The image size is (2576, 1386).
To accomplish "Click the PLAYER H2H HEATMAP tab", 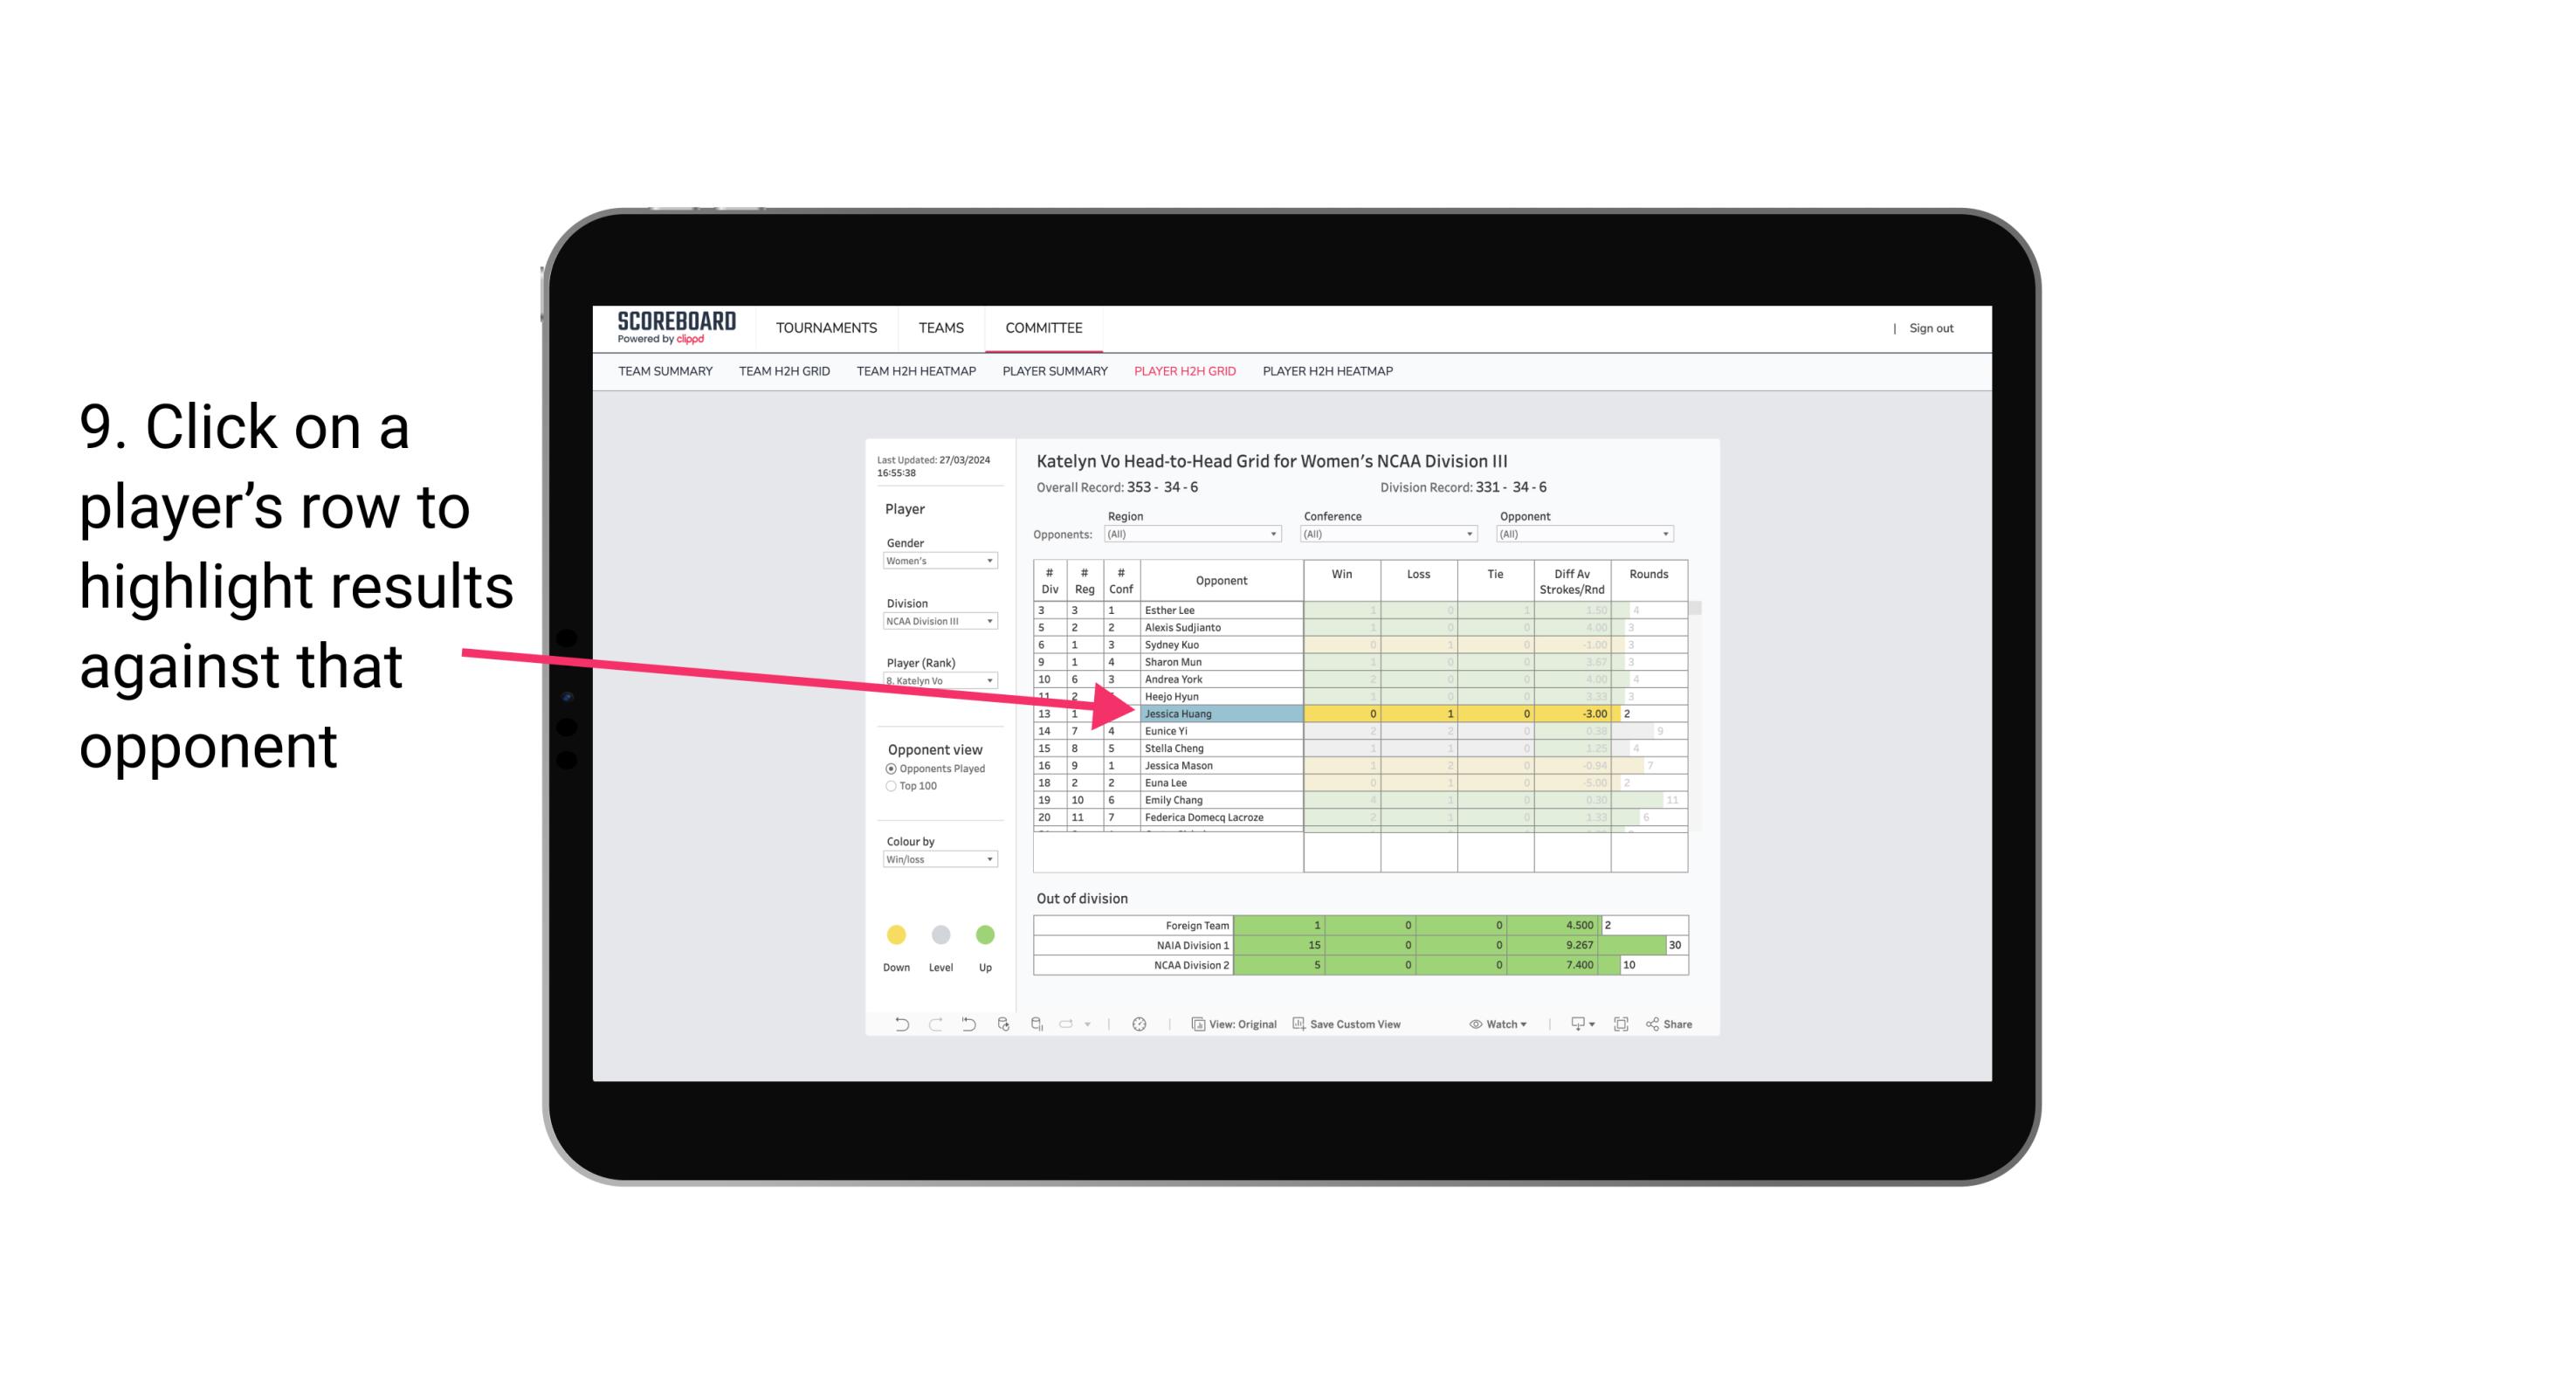I will click(1329, 374).
